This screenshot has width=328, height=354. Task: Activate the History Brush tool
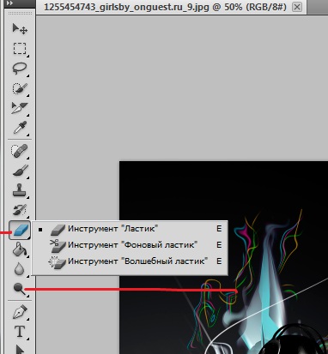coord(20,210)
